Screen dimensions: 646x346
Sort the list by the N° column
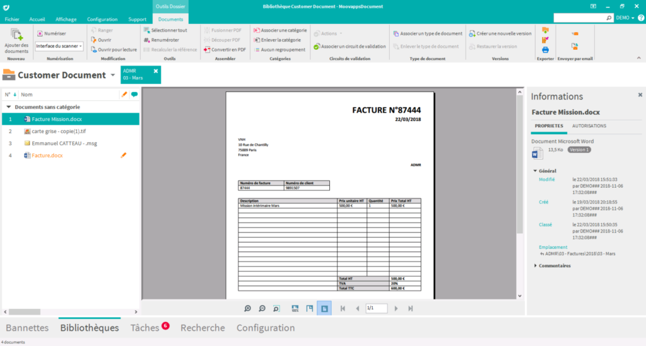point(10,95)
